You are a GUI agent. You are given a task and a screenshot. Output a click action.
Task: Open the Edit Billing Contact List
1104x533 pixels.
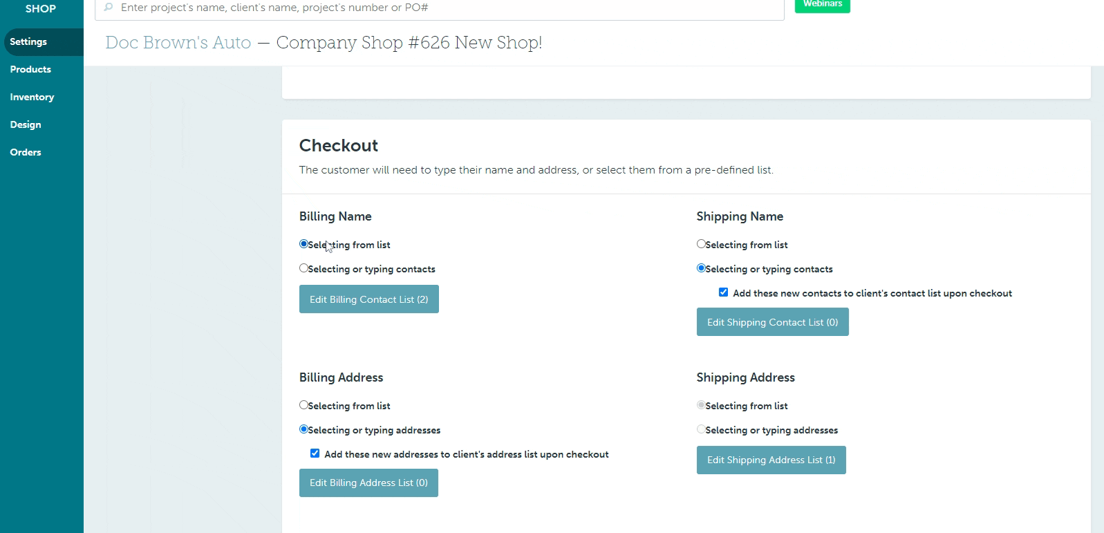click(368, 299)
